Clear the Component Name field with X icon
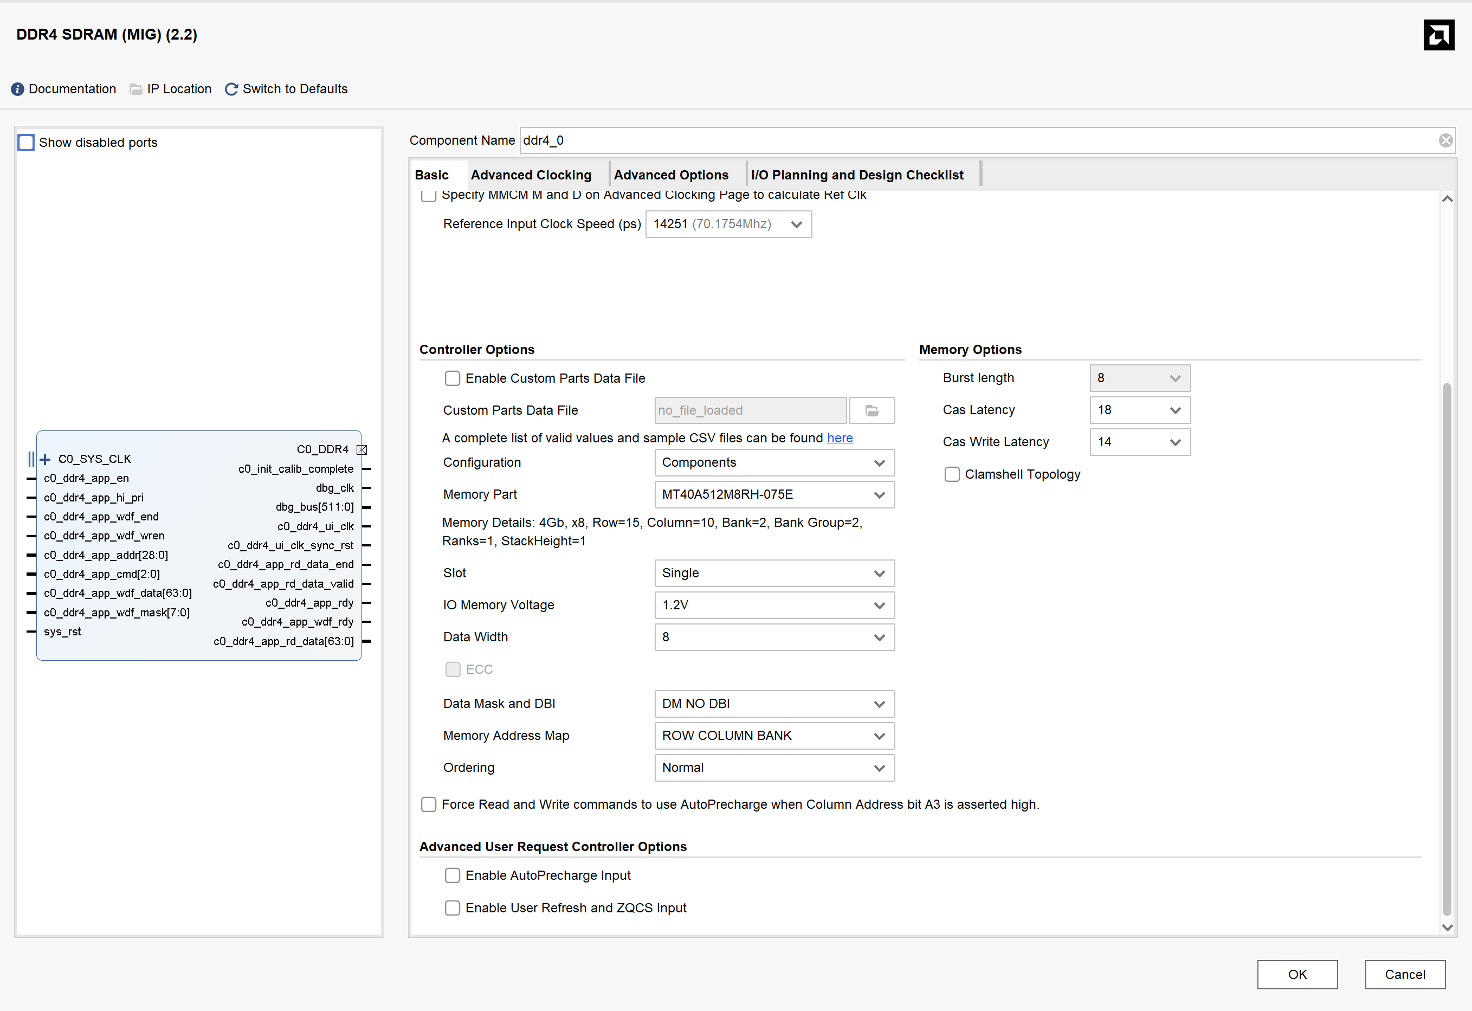 point(1445,140)
